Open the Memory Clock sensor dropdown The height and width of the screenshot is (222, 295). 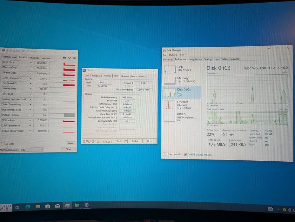coord(31,68)
